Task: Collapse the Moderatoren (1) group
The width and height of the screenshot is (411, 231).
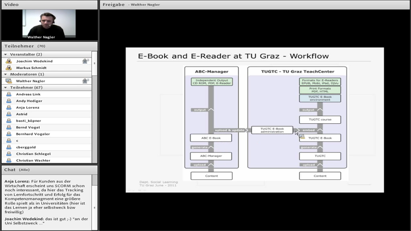Action: tap(6, 74)
